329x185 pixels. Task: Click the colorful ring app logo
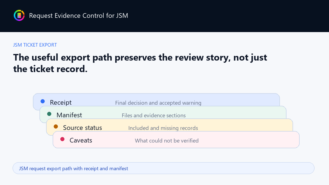click(x=19, y=15)
